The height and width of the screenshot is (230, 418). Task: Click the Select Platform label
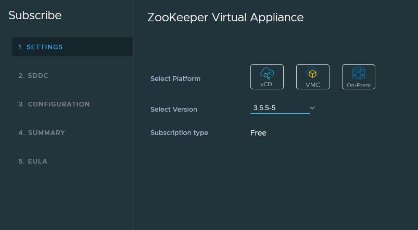click(x=175, y=79)
